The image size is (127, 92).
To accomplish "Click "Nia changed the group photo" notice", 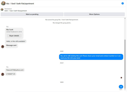I will (62, 23).
